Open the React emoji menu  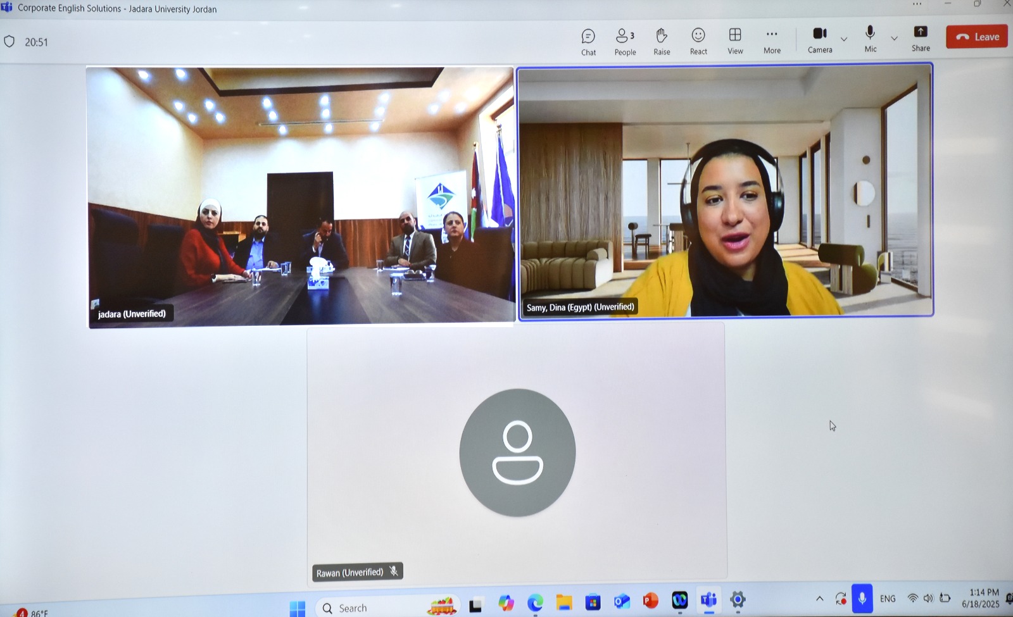pos(698,42)
